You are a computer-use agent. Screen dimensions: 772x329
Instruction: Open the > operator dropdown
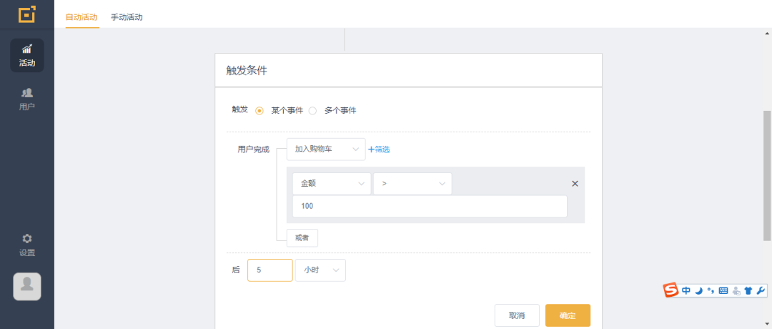(x=412, y=184)
